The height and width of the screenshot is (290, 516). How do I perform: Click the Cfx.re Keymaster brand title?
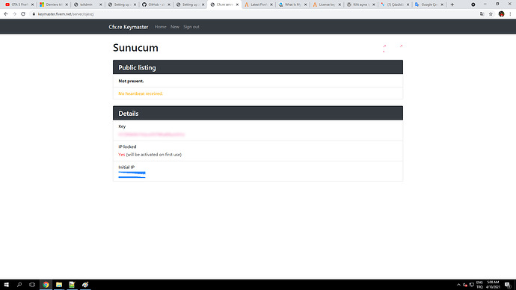tap(129, 27)
